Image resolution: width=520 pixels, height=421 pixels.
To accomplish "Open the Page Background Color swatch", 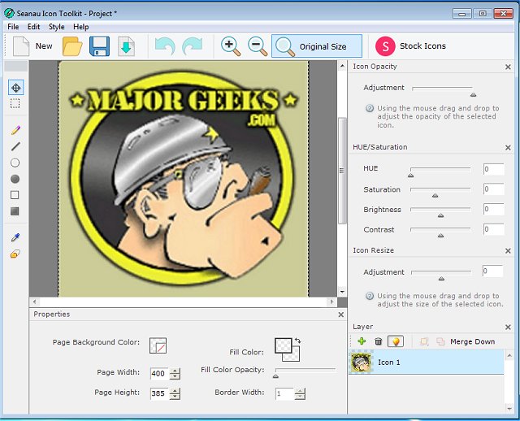I will [158, 345].
